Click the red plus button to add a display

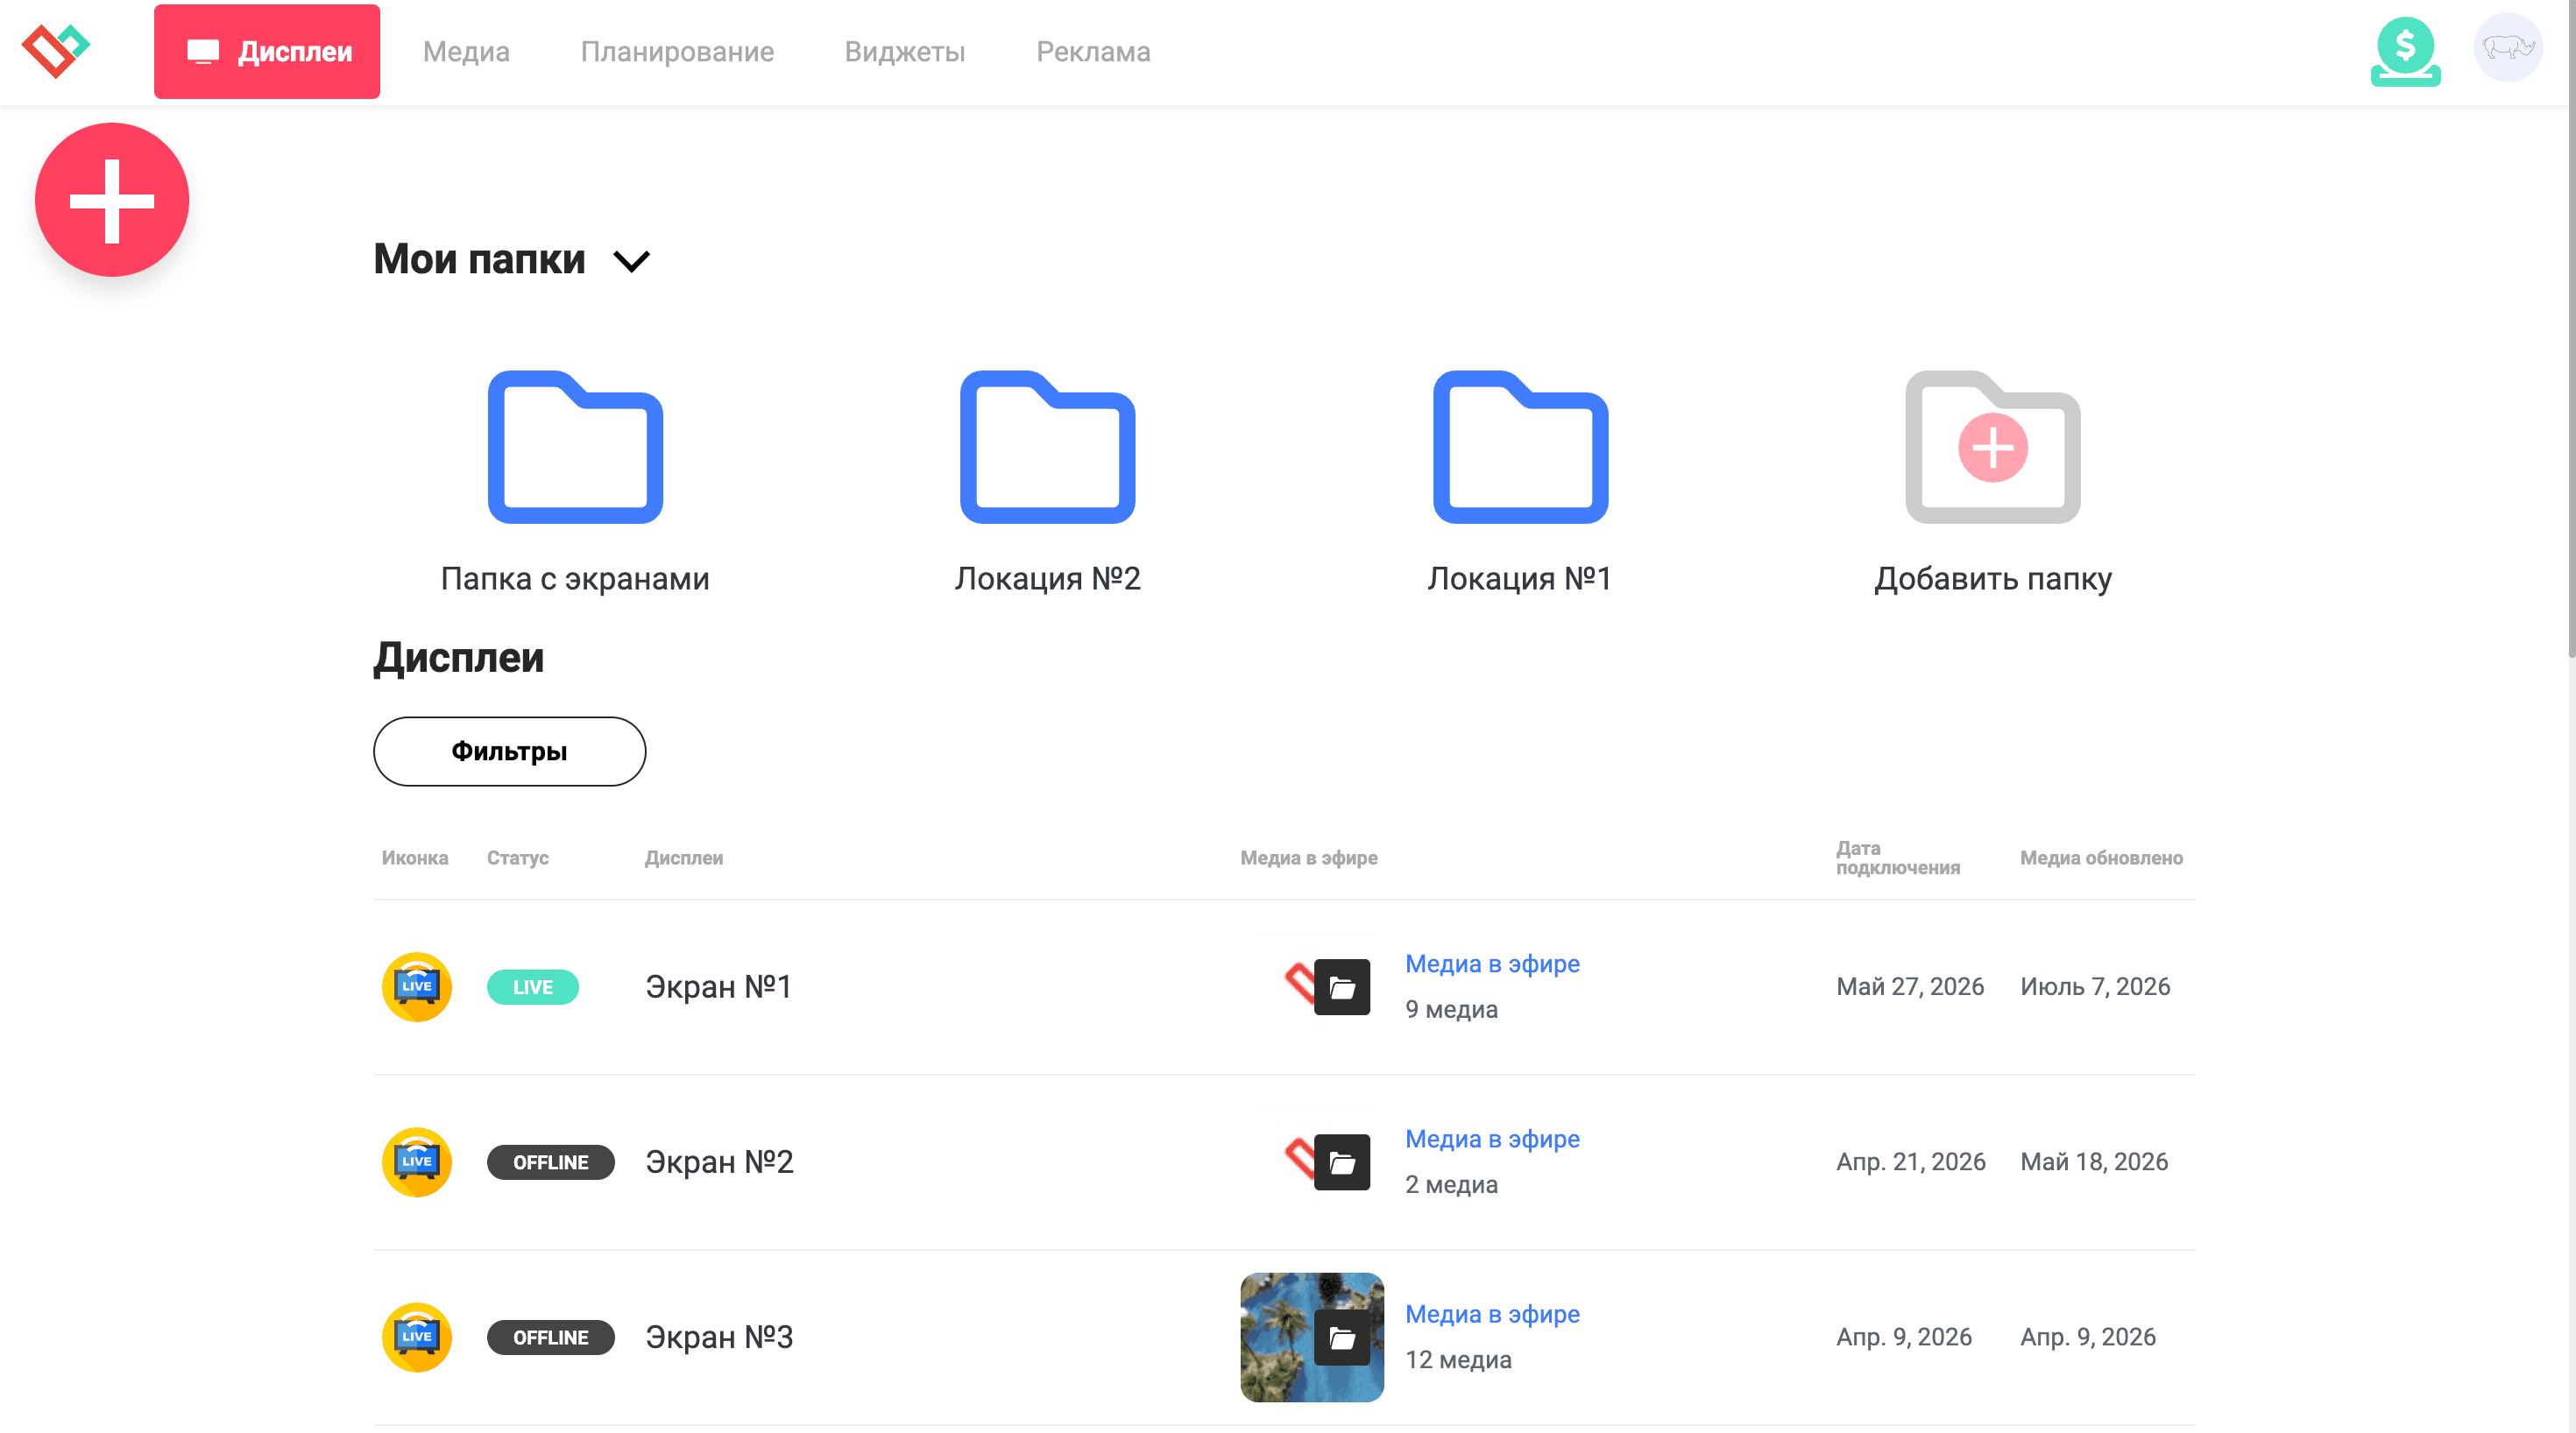(112, 200)
